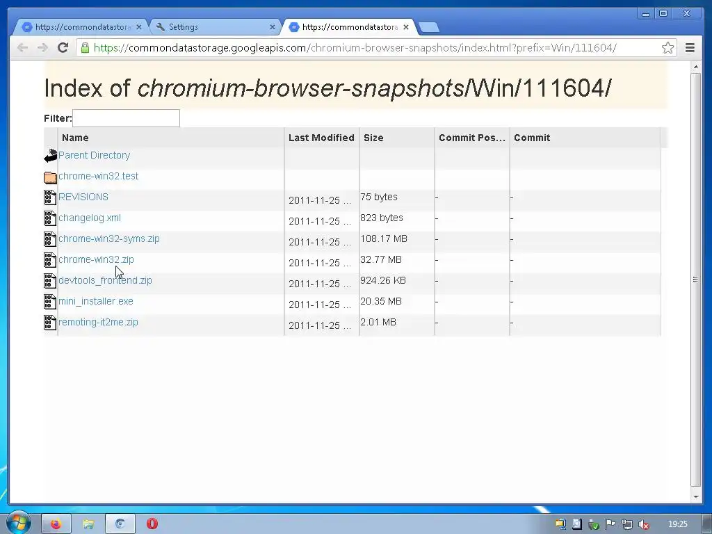Click the Parent Directory back-arrow icon
Screen dimensions: 712x534
[50, 156]
